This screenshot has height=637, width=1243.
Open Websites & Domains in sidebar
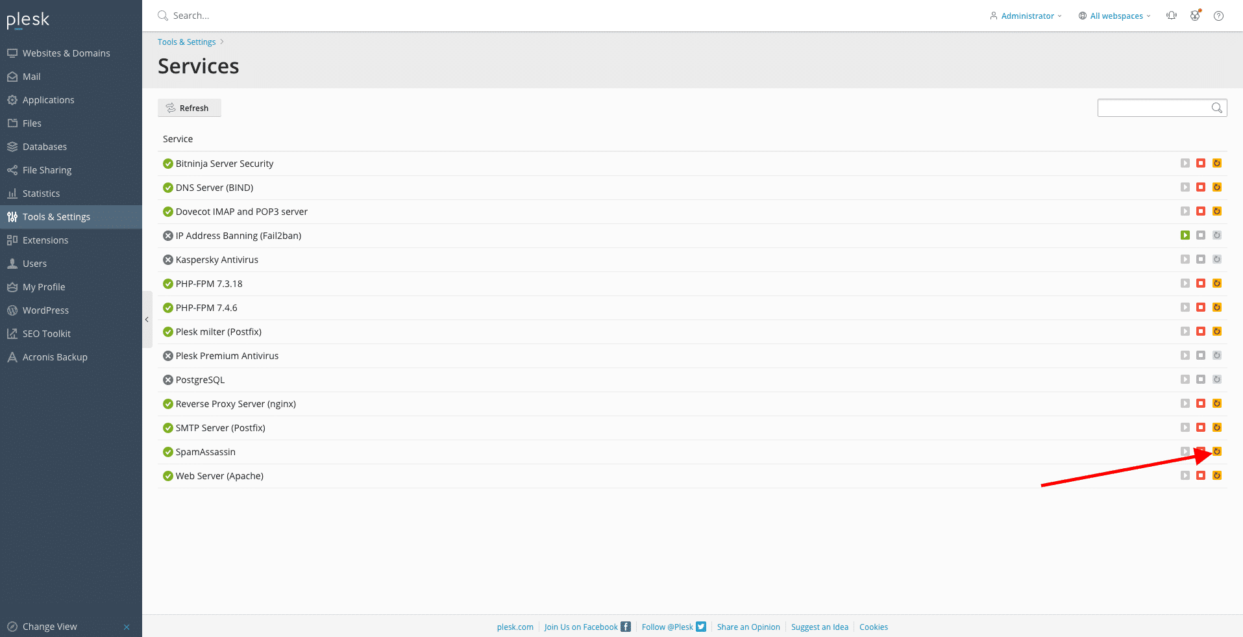(66, 53)
